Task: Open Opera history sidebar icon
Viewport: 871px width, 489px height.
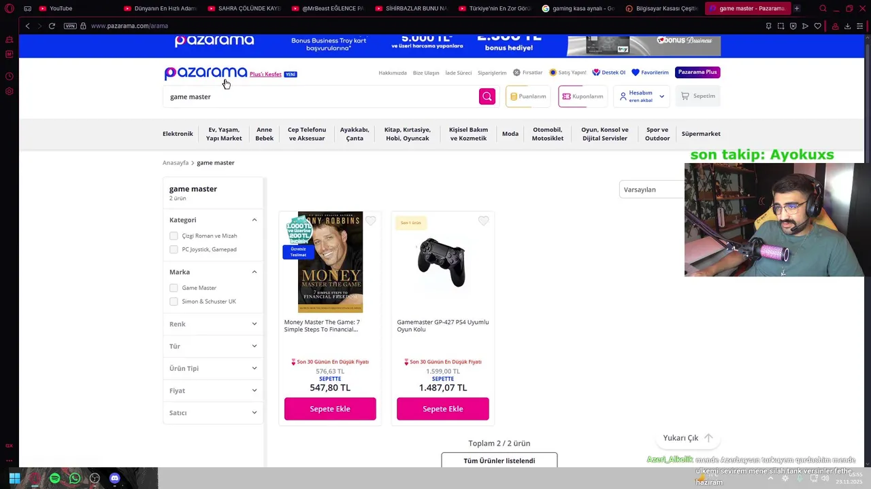Action: tap(10, 76)
